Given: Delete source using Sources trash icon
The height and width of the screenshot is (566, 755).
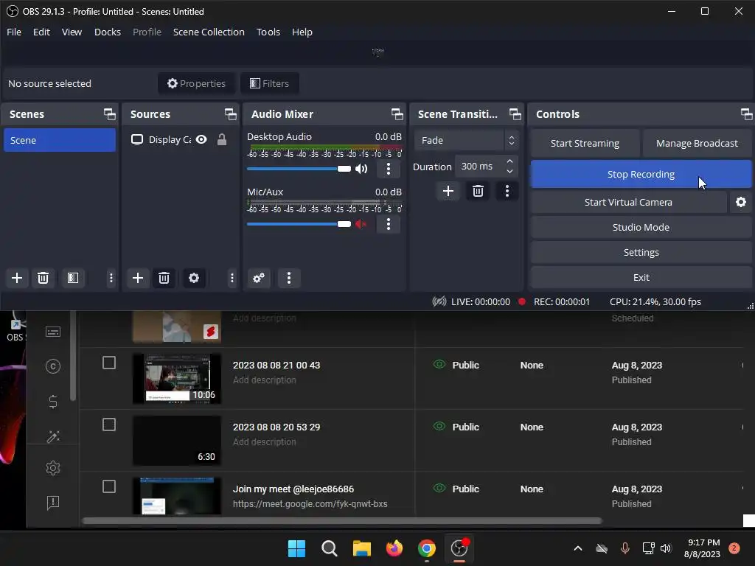Looking at the screenshot, I should click(x=164, y=278).
